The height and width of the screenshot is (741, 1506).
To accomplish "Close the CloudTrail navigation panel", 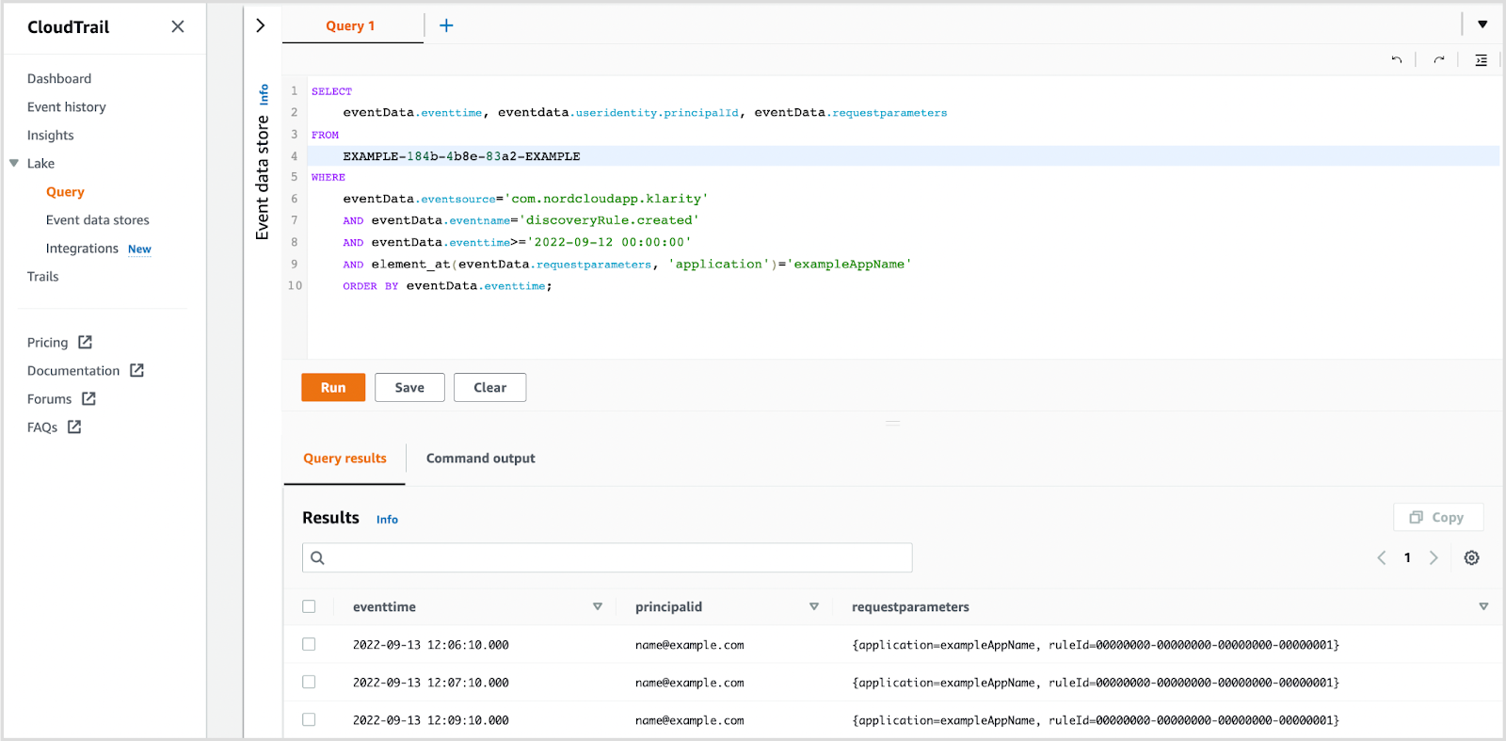I will pyautogui.click(x=178, y=27).
